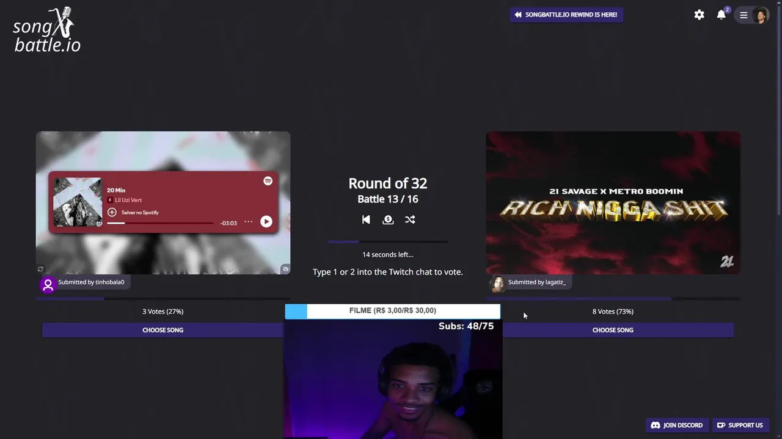782x439 pixels.
Task: Choose song 20 Min with left CHOOSE SONG
Action: pos(163,330)
